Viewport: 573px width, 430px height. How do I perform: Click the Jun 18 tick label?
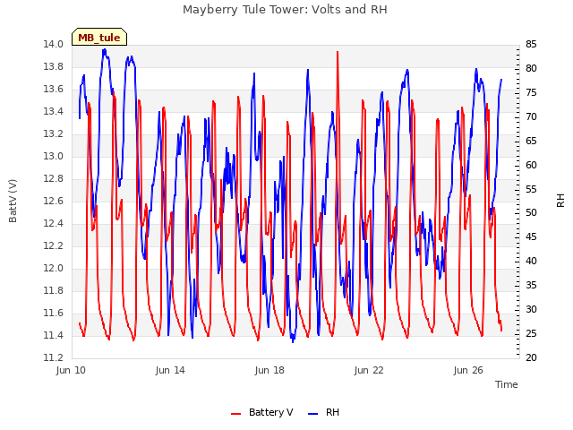pos(269,370)
